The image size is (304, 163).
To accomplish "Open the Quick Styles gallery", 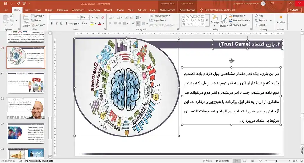I will pos(224,21).
